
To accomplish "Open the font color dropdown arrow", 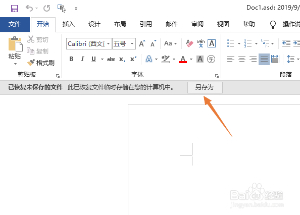I will pos(191,59).
